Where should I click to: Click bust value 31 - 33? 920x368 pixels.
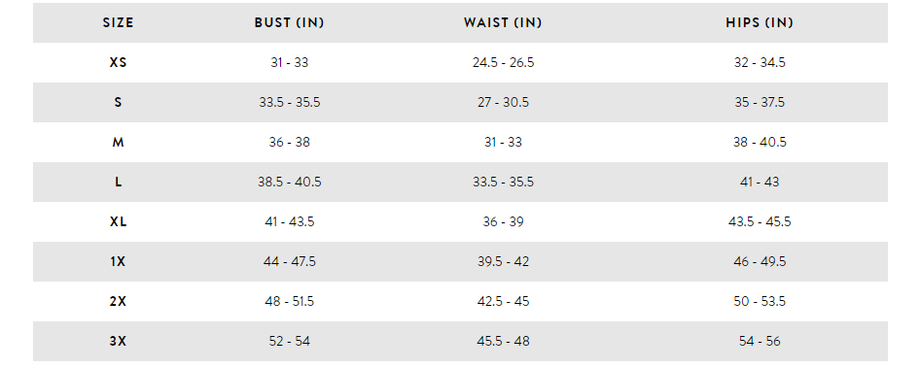pyautogui.click(x=289, y=62)
